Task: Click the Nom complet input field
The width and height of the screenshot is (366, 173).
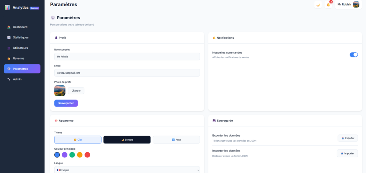Action: click(x=127, y=57)
